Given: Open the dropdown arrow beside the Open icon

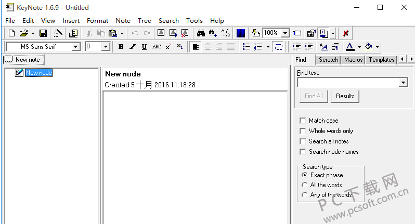Looking at the screenshot, I should pos(33,33).
